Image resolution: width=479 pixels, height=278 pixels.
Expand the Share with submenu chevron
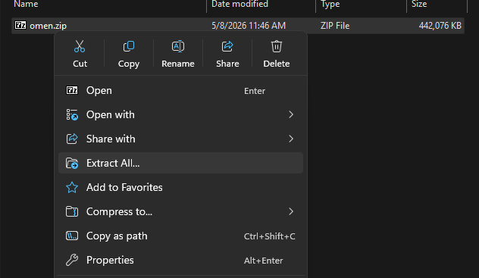click(x=291, y=139)
